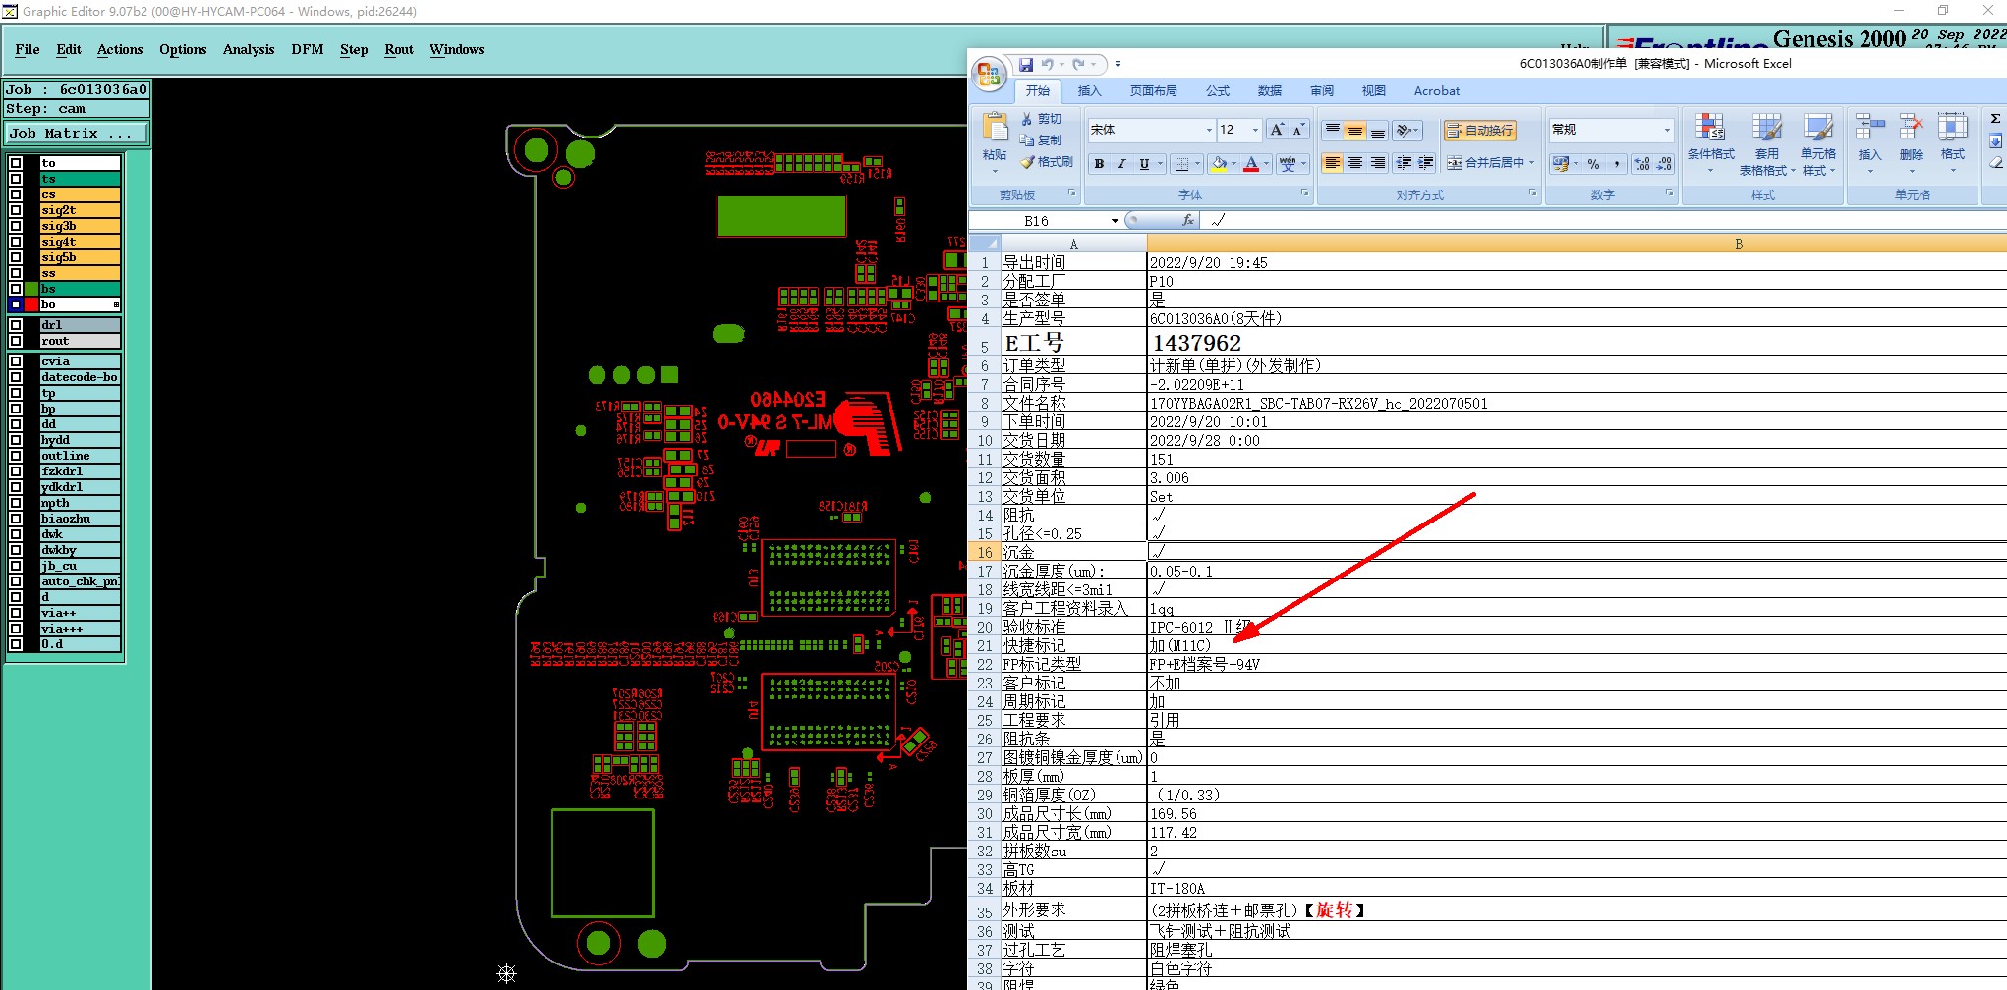
Task: Increase decimal places
Action: [1642, 164]
